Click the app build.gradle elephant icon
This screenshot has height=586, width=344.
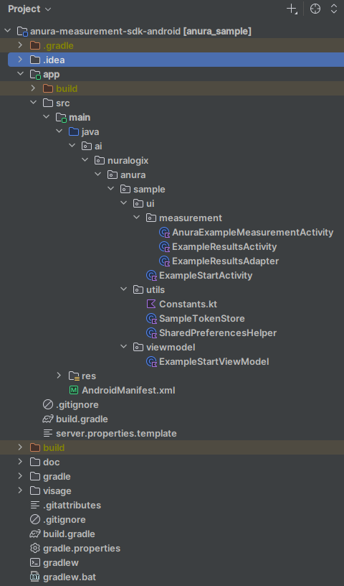(48, 419)
